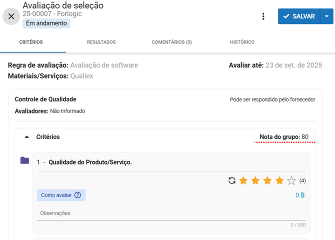Reset the star rating with refresh icon
This screenshot has height=240, width=335.
(x=232, y=180)
